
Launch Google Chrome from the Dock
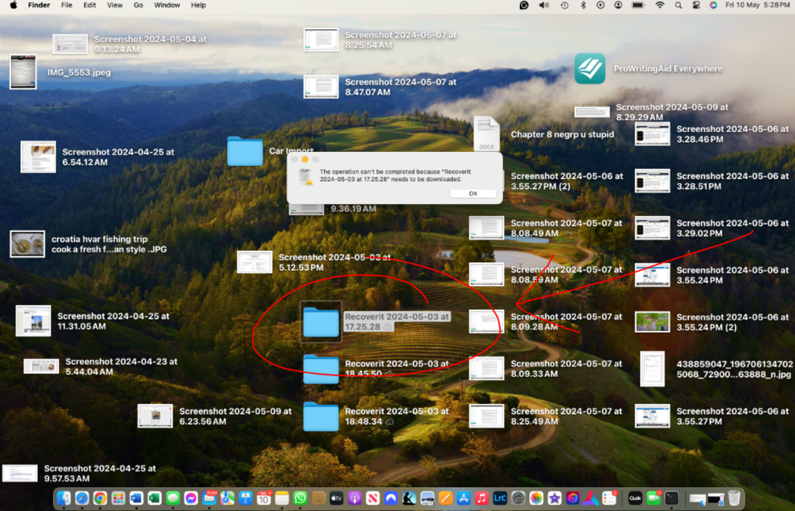pyautogui.click(x=100, y=498)
